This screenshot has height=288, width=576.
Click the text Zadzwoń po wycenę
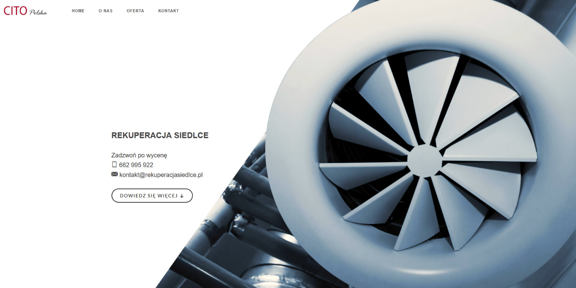(x=139, y=156)
